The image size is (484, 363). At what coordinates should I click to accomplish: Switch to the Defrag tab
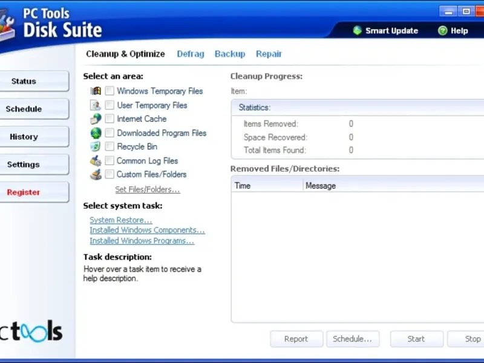(191, 54)
